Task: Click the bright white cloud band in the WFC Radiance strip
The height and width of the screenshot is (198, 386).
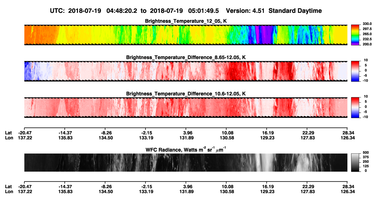Action: [x=266, y=163]
